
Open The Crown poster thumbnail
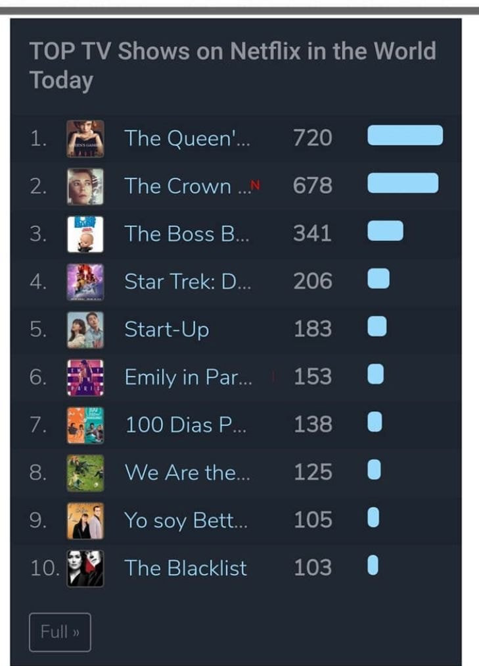point(85,186)
